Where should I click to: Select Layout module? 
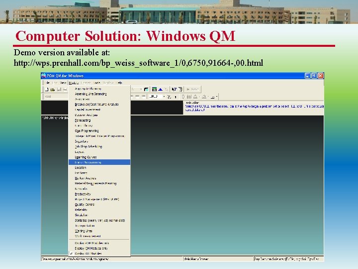click(x=99, y=152)
